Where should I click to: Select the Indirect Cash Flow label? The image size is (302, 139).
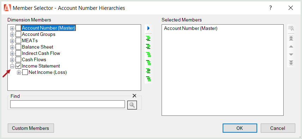coord(41,53)
